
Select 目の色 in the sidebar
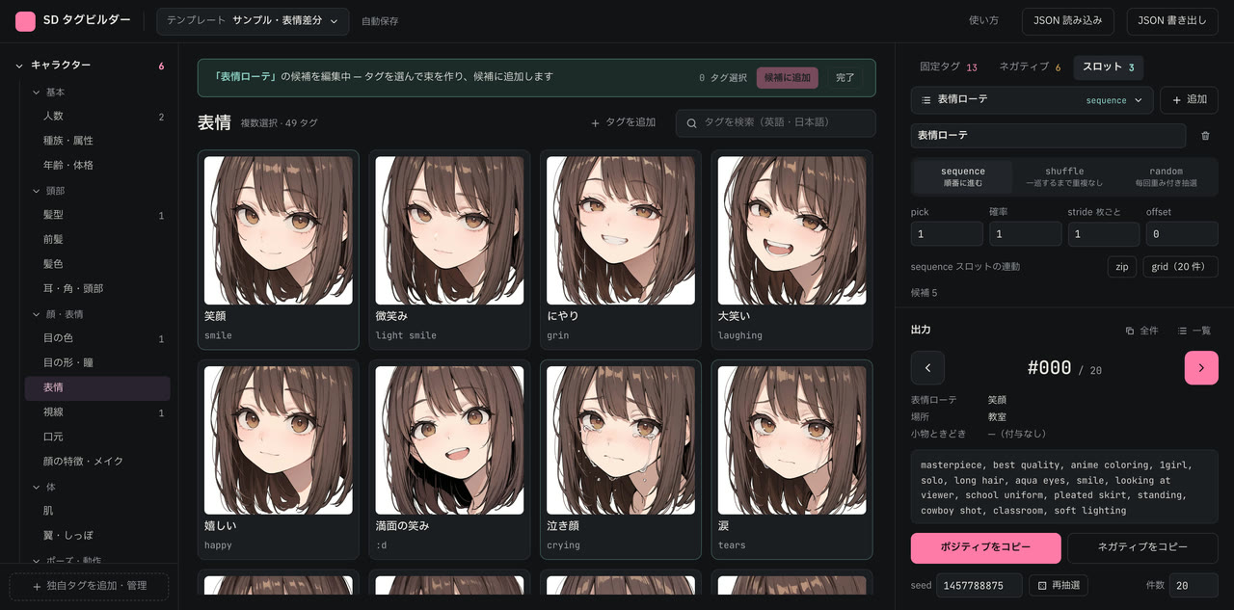(97, 338)
